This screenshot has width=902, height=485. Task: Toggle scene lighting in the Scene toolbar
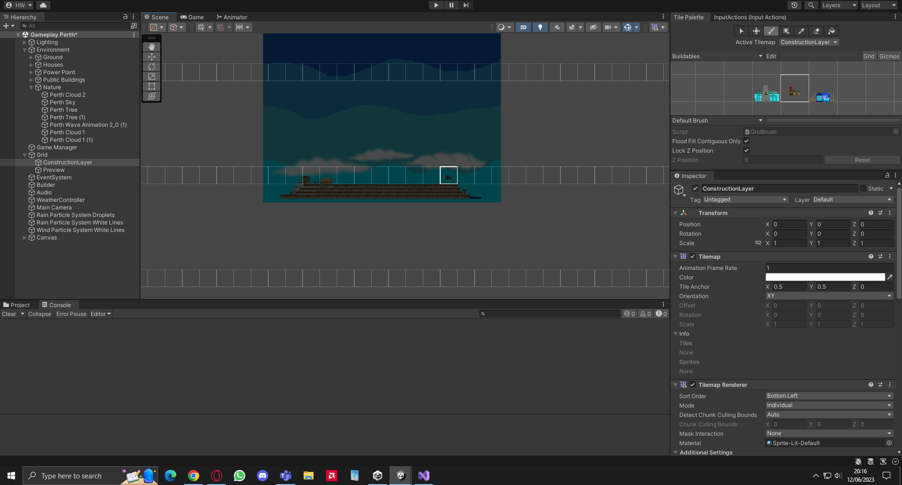(540, 27)
